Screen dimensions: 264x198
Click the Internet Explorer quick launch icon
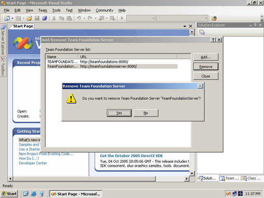[34, 194]
